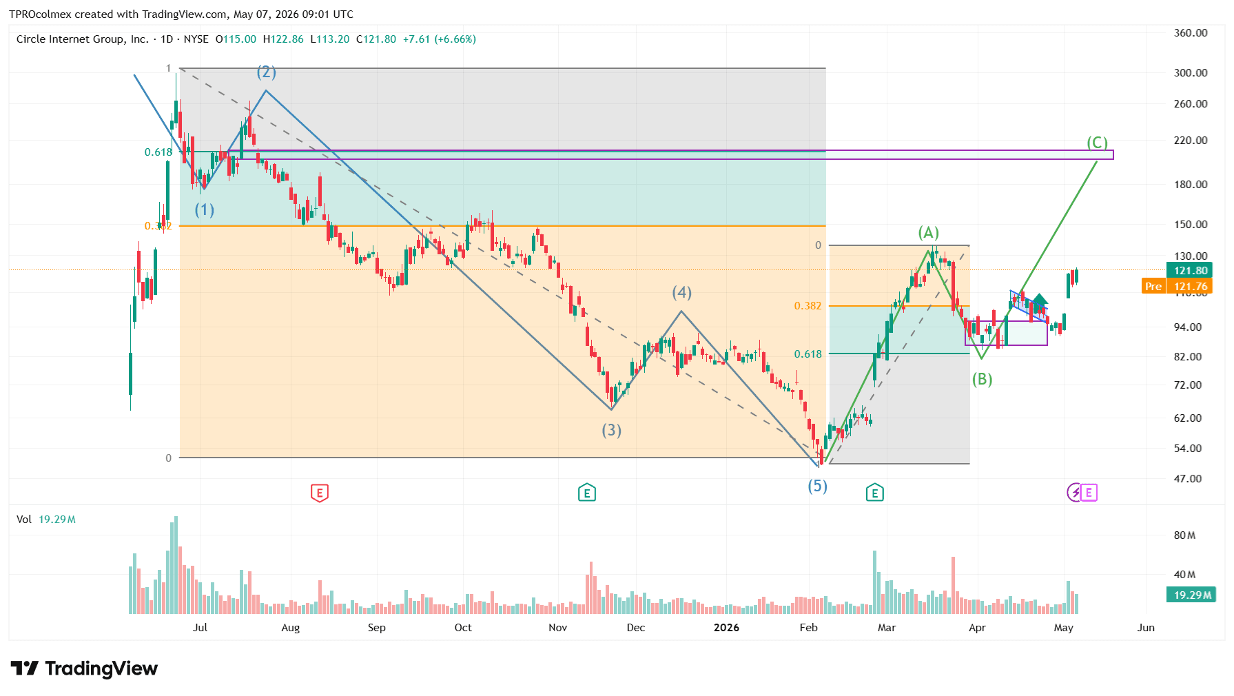The width and height of the screenshot is (1234, 696).
Task: Click the gray wave (3) label
Action: click(612, 430)
